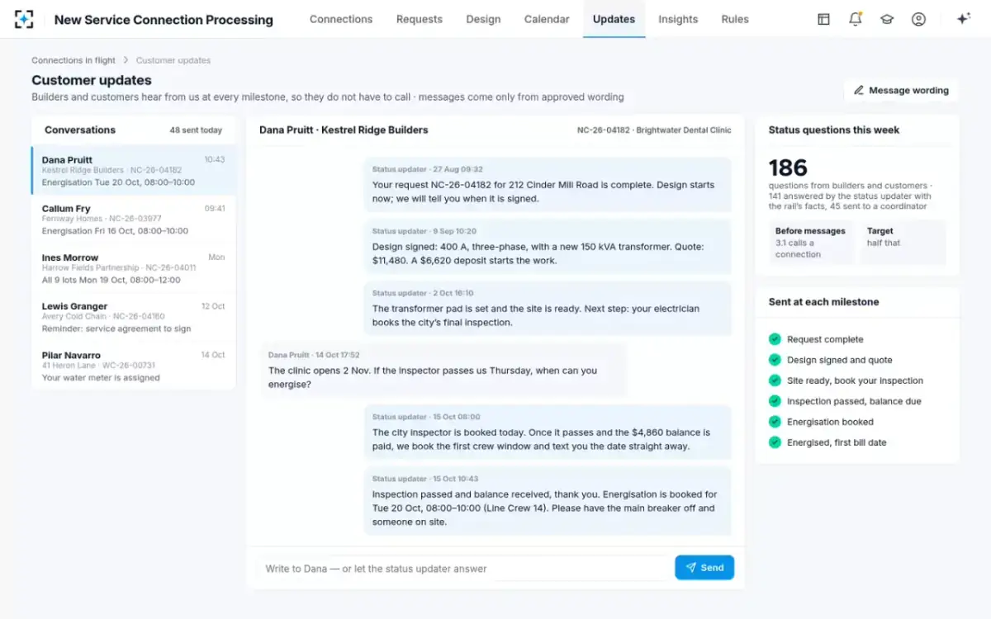
Task: Click green check beside Request complete
Action: click(x=775, y=339)
